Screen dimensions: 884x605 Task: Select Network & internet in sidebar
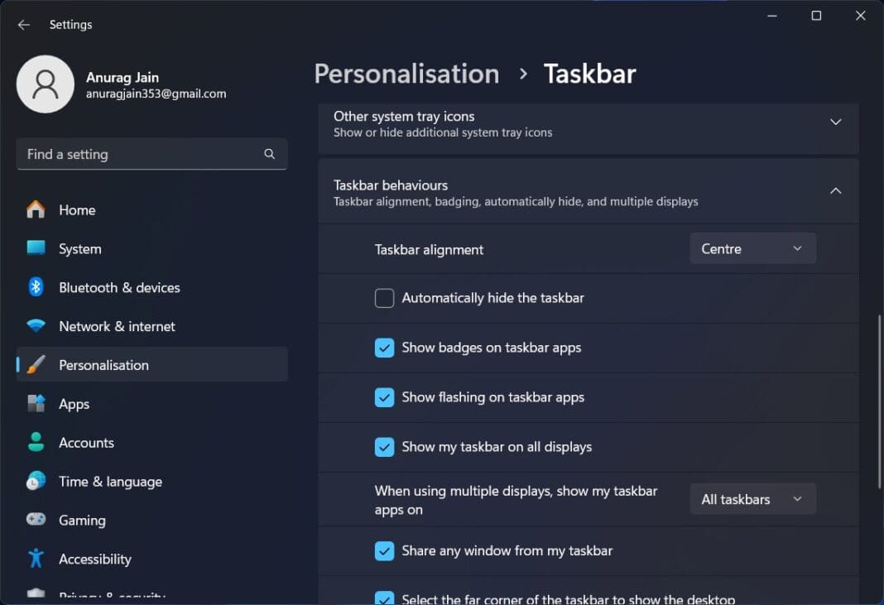pyautogui.click(x=36, y=326)
